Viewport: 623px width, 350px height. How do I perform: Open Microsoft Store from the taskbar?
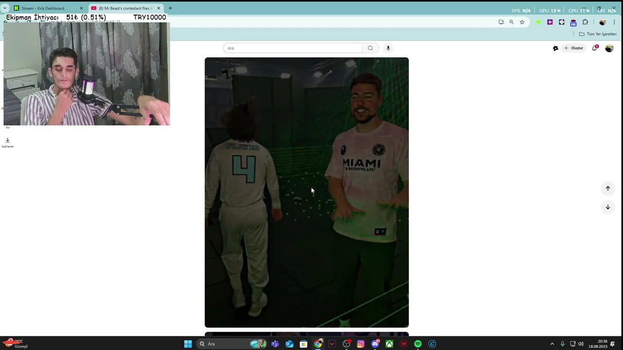(304, 344)
